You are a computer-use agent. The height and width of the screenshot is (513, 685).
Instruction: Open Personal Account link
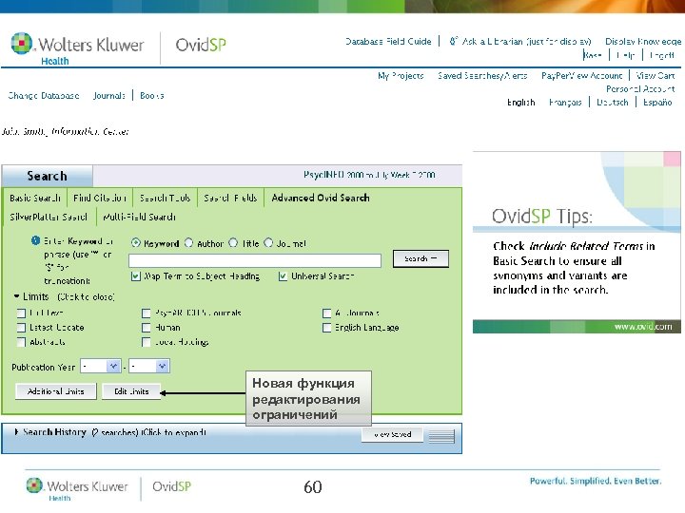coord(640,89)
